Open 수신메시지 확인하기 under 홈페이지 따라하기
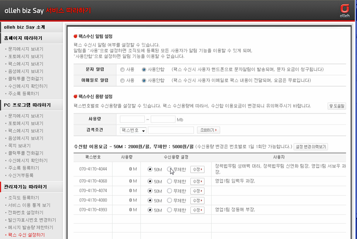 [x=28, y=86]
